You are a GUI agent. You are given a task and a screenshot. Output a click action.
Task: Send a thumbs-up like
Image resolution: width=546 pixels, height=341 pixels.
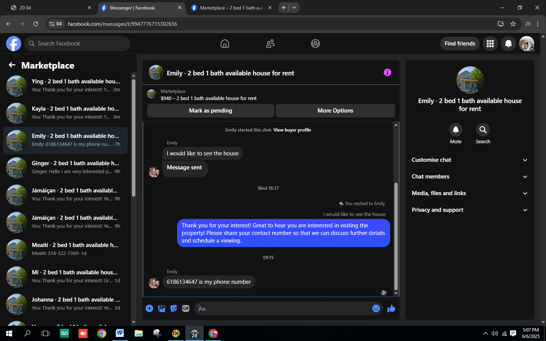[x=391, y=308]
